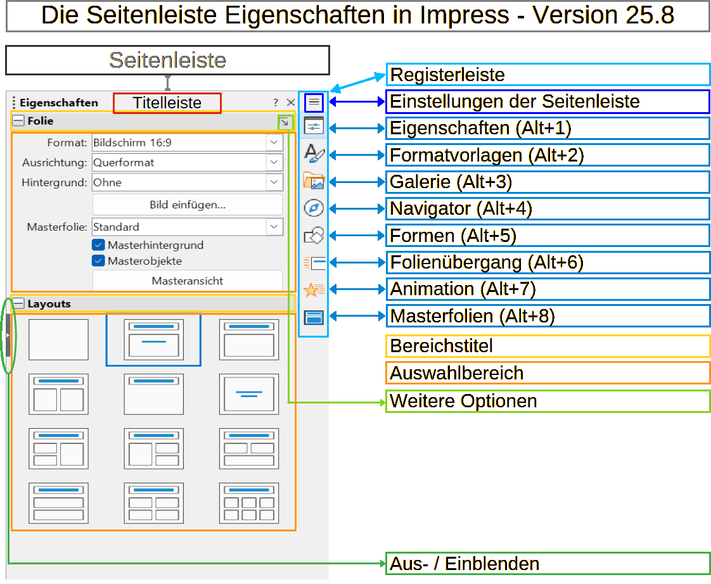711x584 pixels.
Task: Toggle the Masterobjekte checkbox
Action: tap(98, 261)
